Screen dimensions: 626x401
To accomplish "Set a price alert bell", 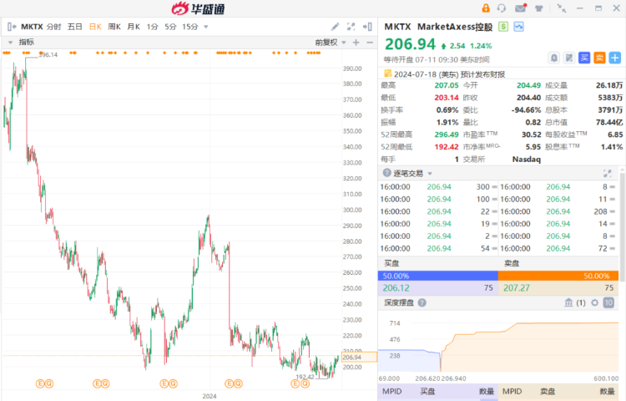I will coord(554,58).
